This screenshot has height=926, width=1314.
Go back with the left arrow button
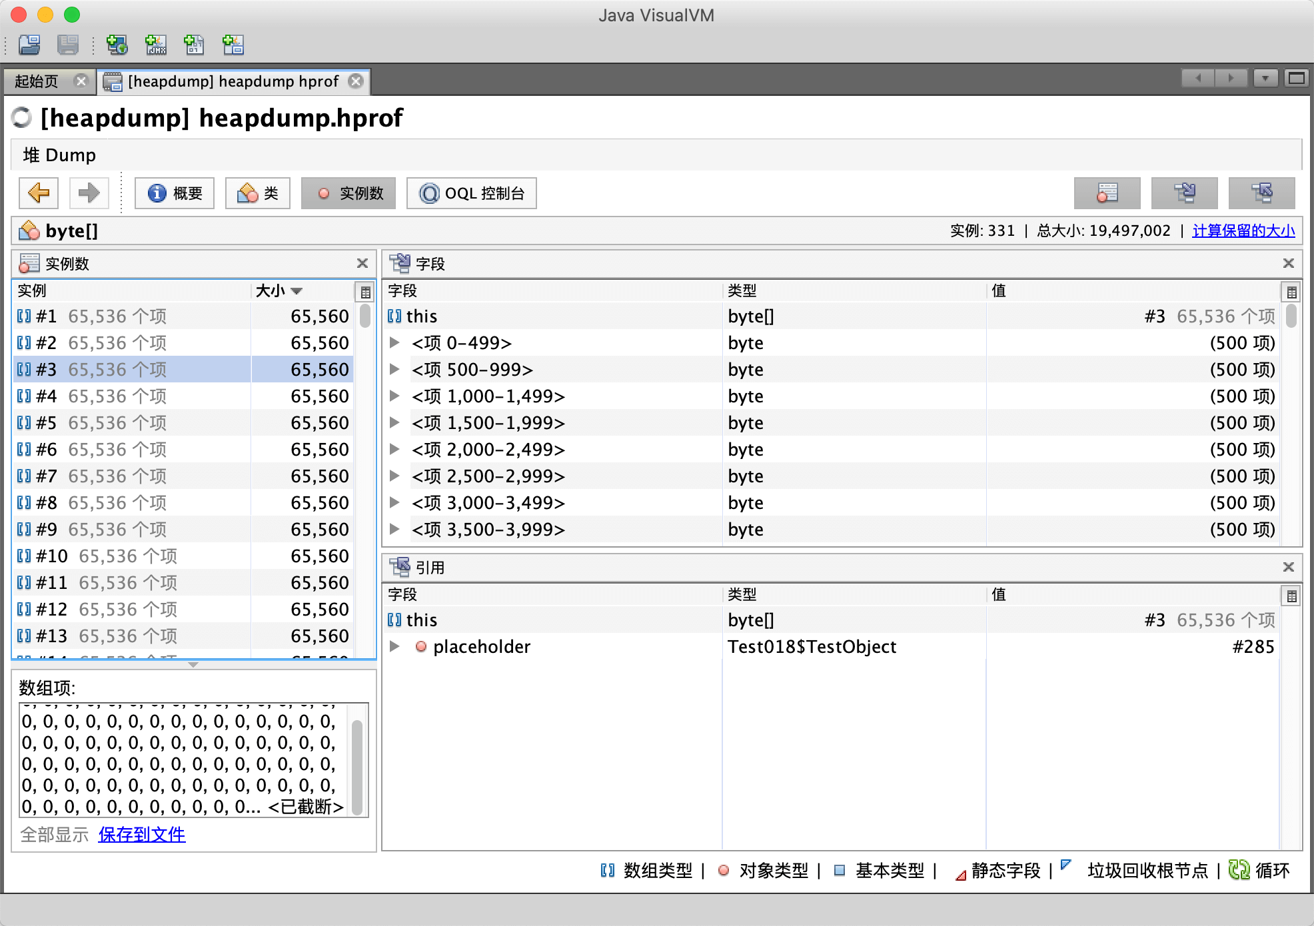[x=39, y=193]
